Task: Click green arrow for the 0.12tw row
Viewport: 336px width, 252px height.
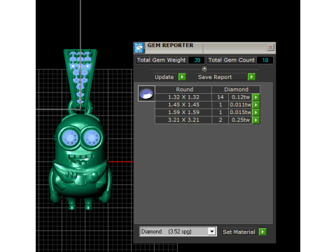Action: coord(256,97)
